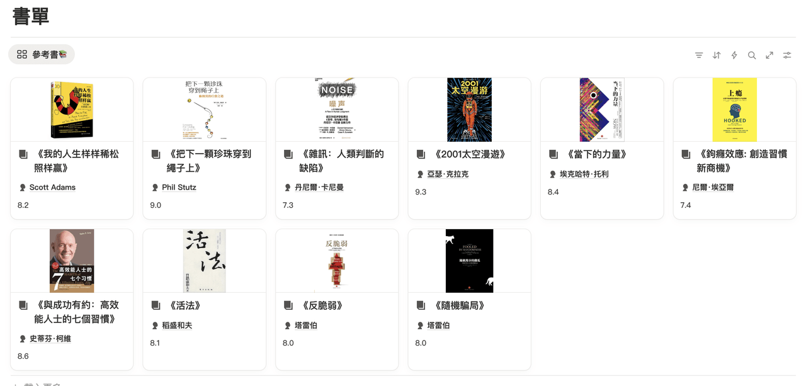
Task: Open the yellow HOOKED book cover
Action: [734, 110]
